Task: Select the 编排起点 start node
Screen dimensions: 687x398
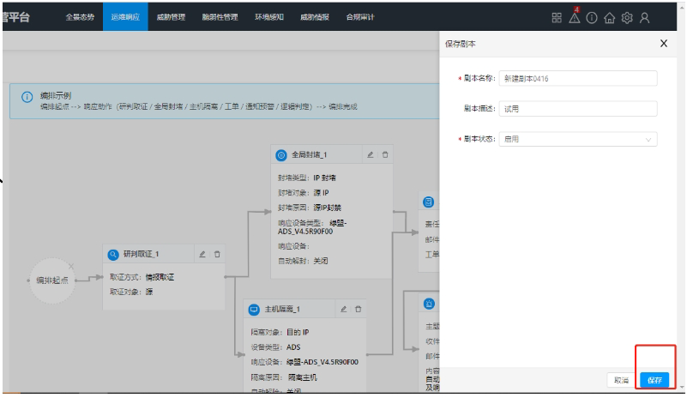Action: click(52, 280)
